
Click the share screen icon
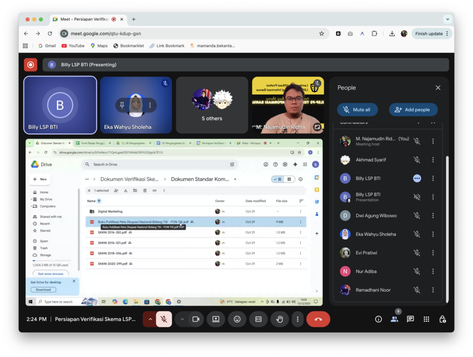click(x=216, y=319)
